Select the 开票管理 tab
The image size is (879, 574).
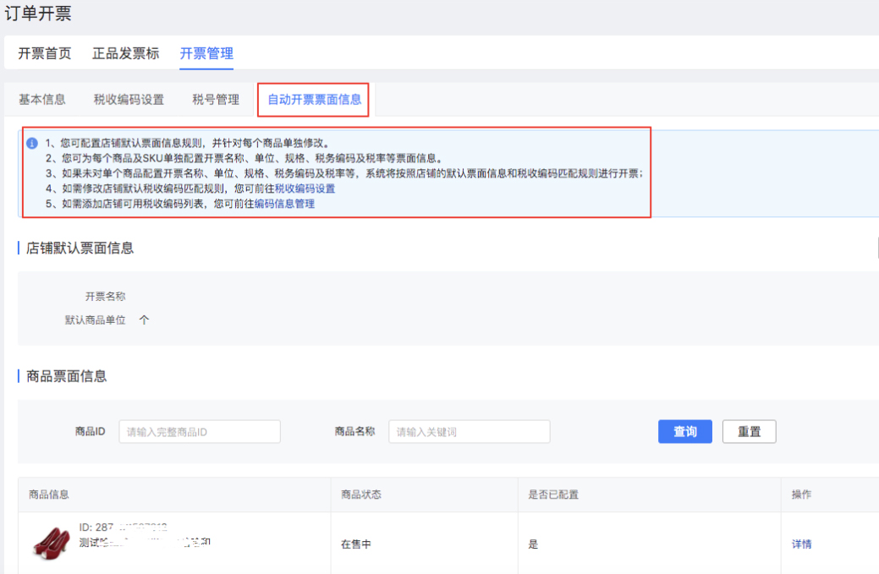[206, 52]
